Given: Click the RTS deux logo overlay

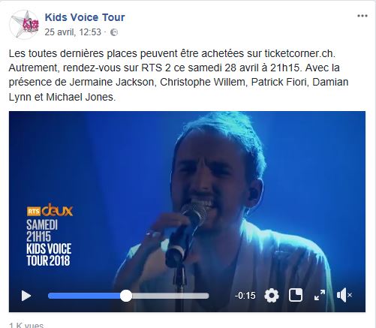Looking at the screenshot, I should click(x=50, y=210).
